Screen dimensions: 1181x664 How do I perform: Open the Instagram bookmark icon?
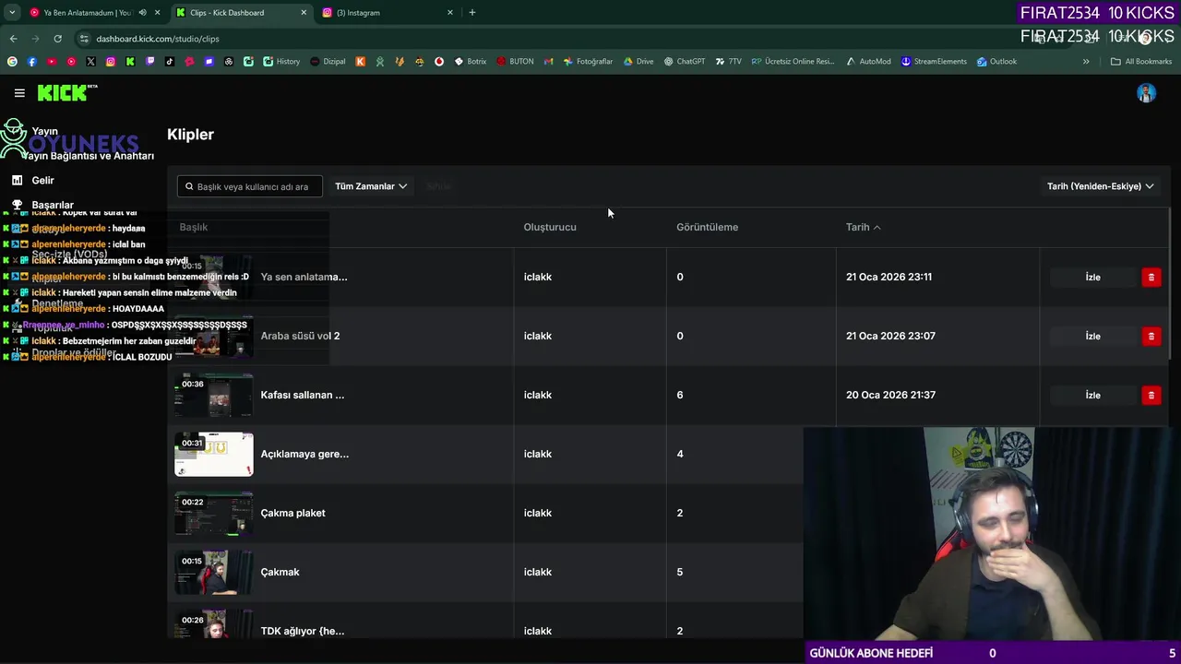point(111,62)
